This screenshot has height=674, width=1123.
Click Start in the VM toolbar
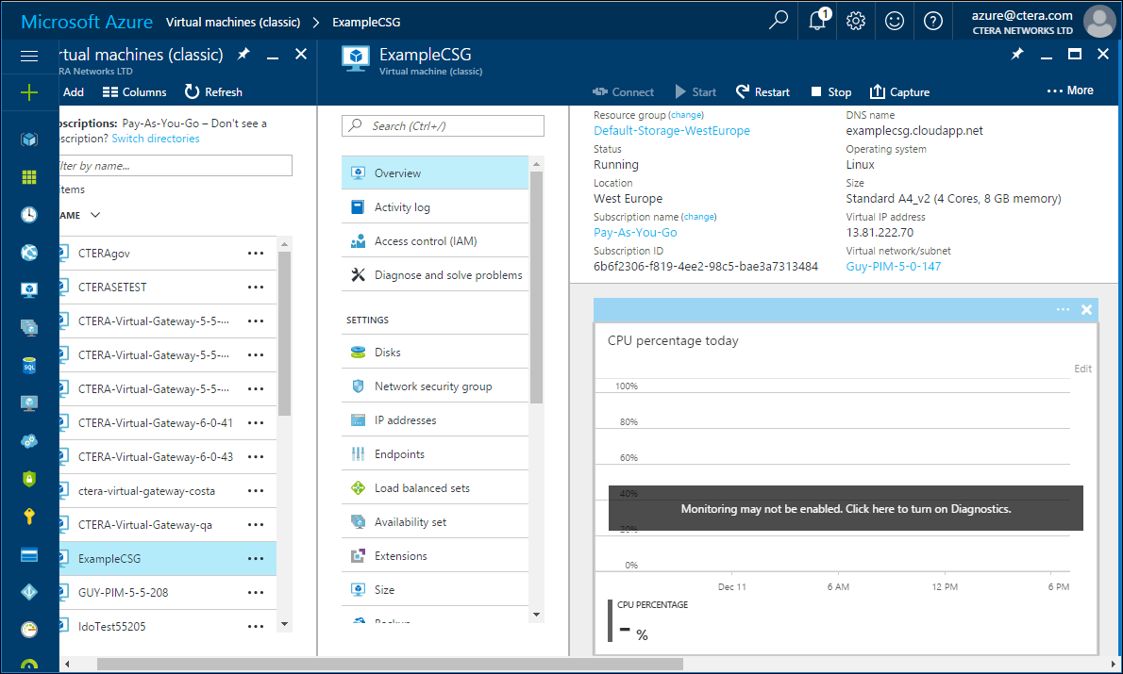(x=696, y=91)
